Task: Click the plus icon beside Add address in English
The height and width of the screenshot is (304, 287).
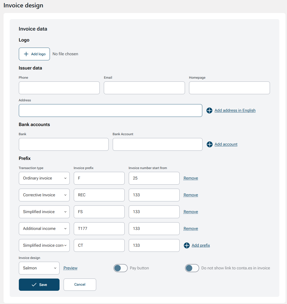Action: 209,110
